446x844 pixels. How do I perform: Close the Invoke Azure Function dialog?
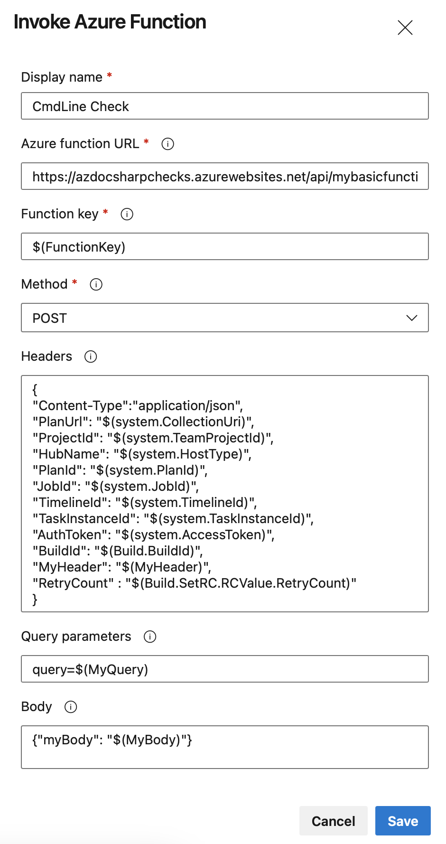[406, 28]
